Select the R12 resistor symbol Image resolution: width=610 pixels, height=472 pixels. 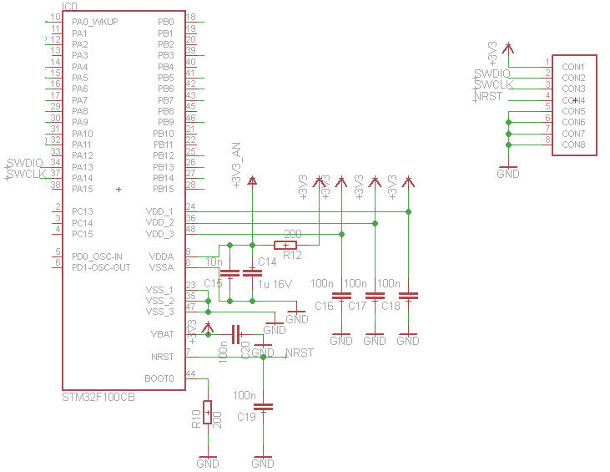[x=285, y=245]
